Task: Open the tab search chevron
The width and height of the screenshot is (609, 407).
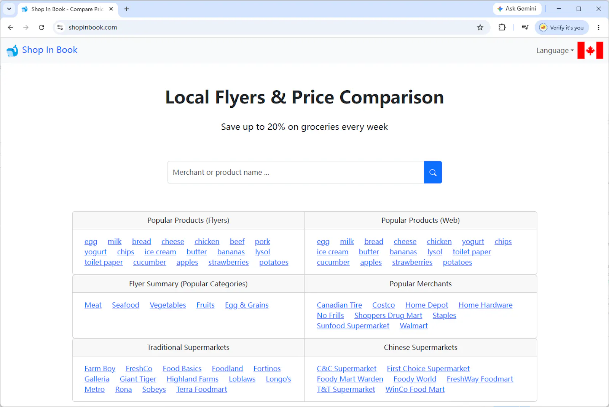Action: [9, 9]
